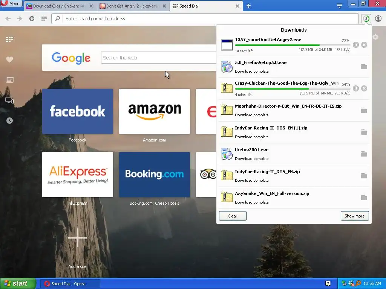Toggle the Downloads toolbar icon
Image resolution: width=386 pixels, height=289 pixels.
[x=366, y=19]
